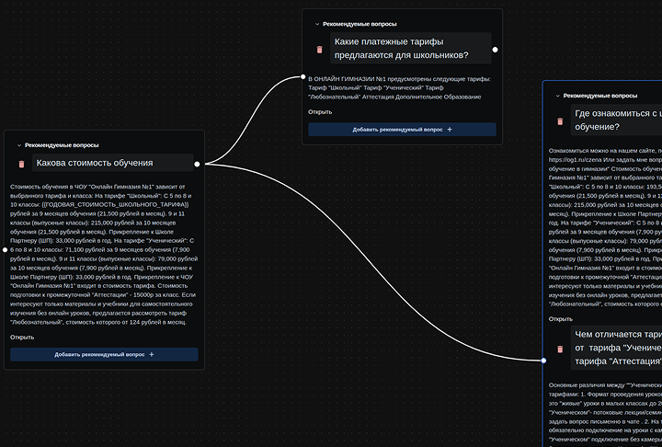
Task: Edit 'Какие платежные тарифы' question field
Action: (x=411, y=48)
